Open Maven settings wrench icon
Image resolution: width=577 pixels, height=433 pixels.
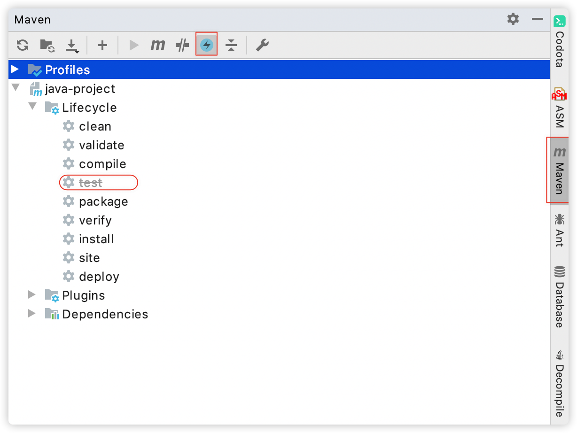pos(262,45)
